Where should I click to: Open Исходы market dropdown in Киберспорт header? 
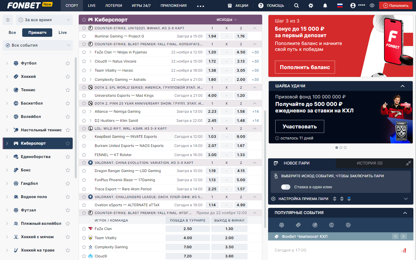[227, 20]
